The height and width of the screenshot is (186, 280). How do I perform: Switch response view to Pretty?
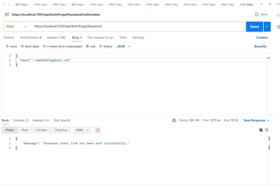pyautogui.click(x=10, y=130)
